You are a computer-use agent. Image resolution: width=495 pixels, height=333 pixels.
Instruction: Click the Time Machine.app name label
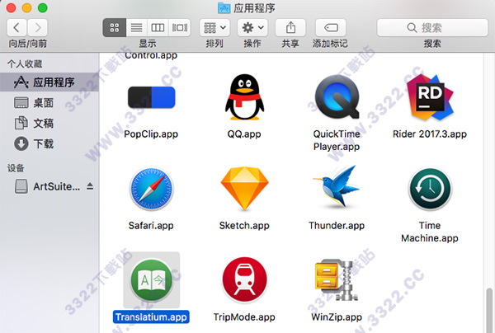430,232
